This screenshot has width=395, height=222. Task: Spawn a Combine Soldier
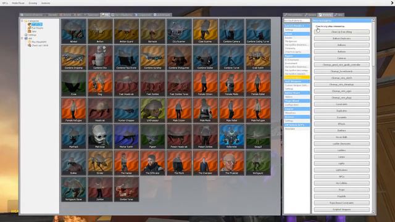point(206,57)
